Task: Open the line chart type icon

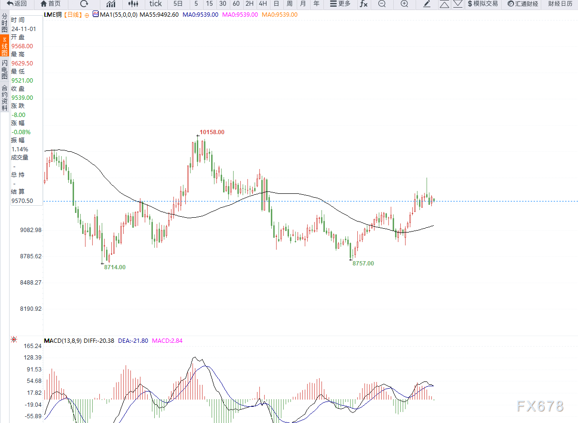Action: pos(110,4)
